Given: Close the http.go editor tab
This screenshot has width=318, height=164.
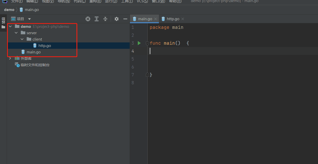Looking at the screenshot, I should (x=183, y=19).
